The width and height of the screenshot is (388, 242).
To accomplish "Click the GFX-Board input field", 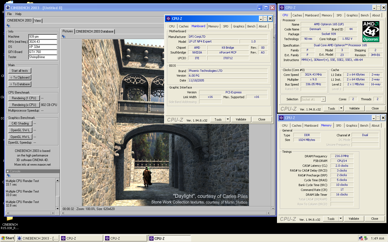I will 43,52.
